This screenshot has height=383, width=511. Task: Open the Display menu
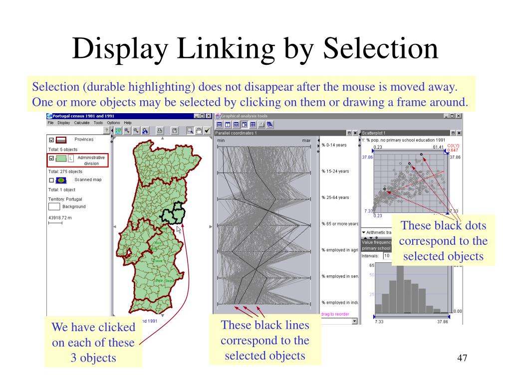point(63,123)
